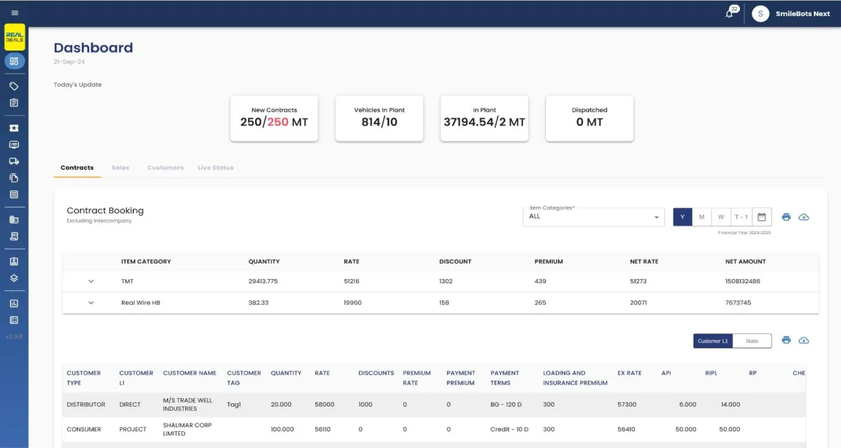The image size is (841, 448).
Task: Open the Item Categories dropdown
Action: click(594, 216)
